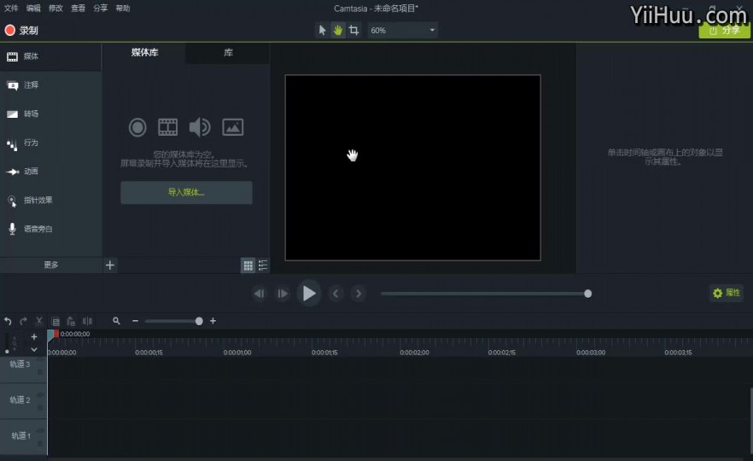
Task: Add a new track with the plus button
Action: tap(34, 336)
